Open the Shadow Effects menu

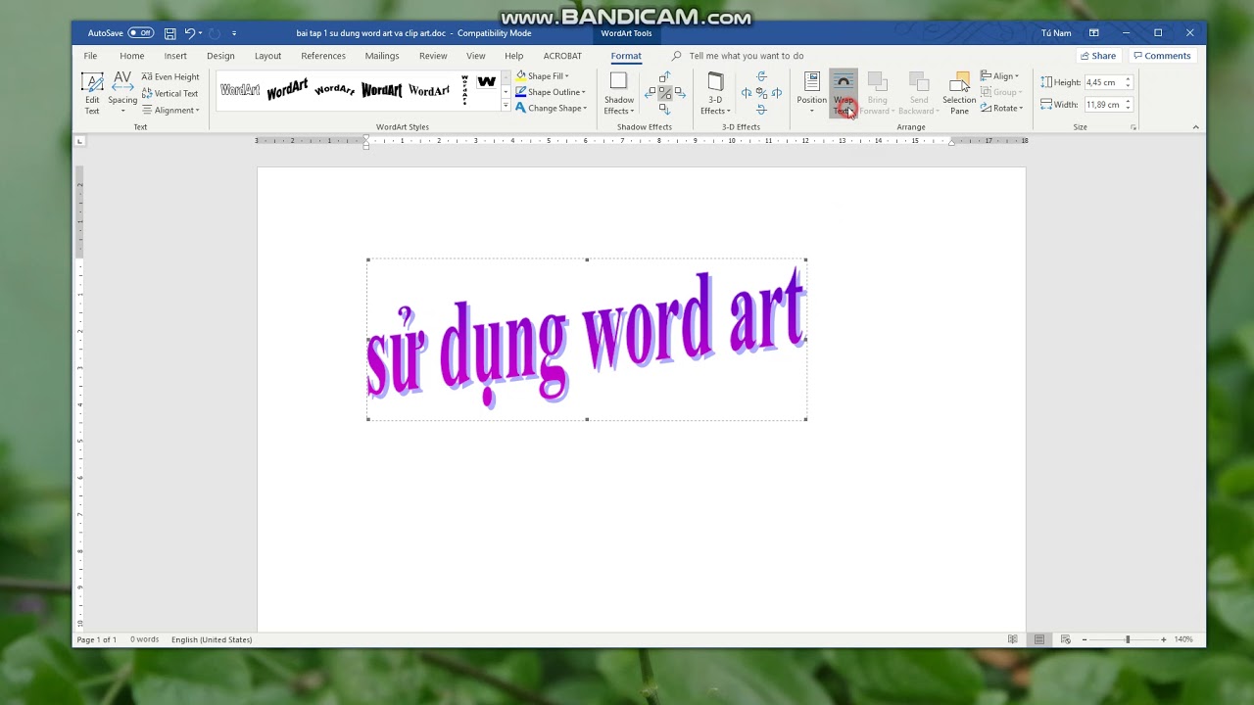[619, 93]
